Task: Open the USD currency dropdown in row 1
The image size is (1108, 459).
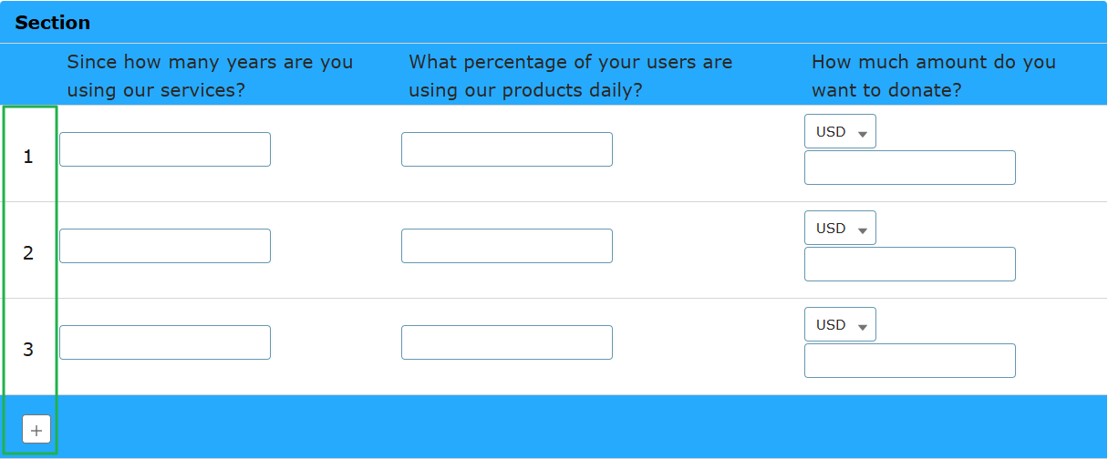Action: (840, 131)
